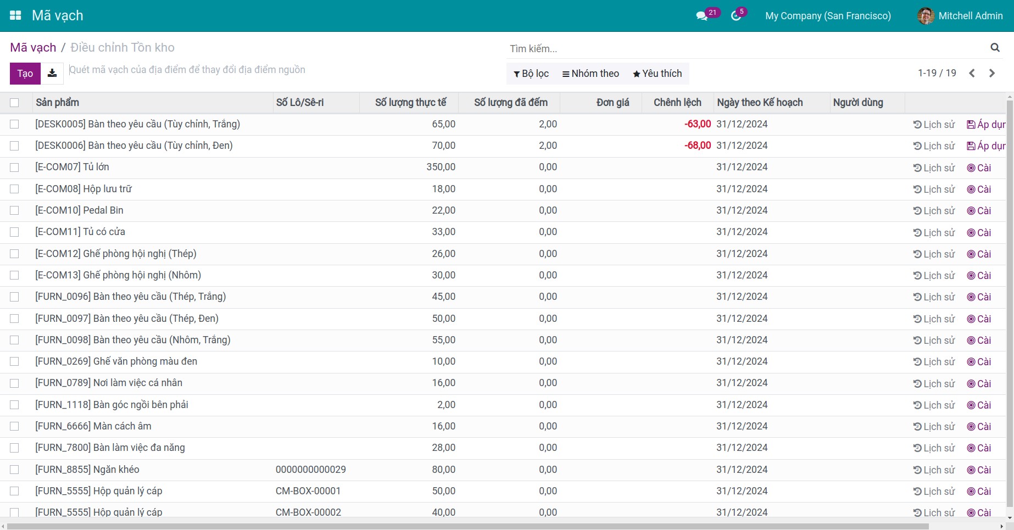1014x530 pixels.
Task: Check the box for [E-COM10] Pedal Bin
Action: click(14, 210)
